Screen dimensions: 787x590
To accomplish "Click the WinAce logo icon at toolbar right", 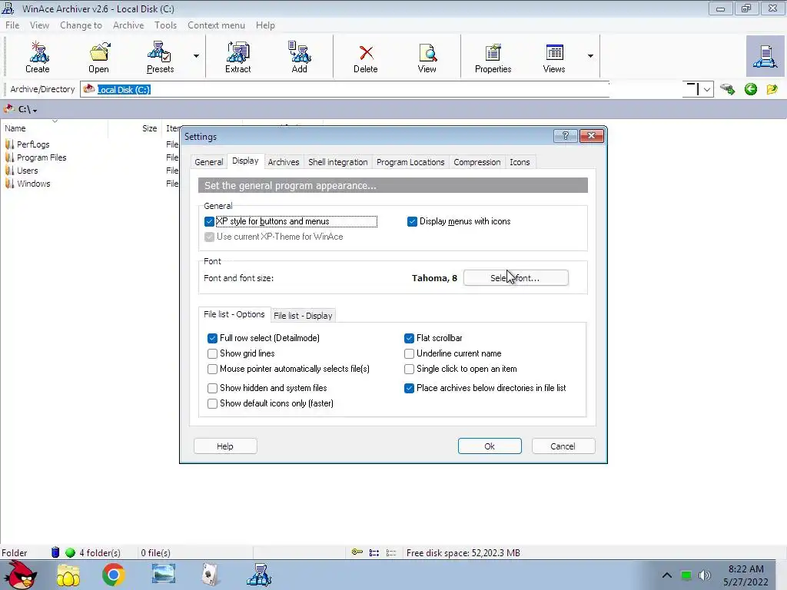I will point(765,56).
